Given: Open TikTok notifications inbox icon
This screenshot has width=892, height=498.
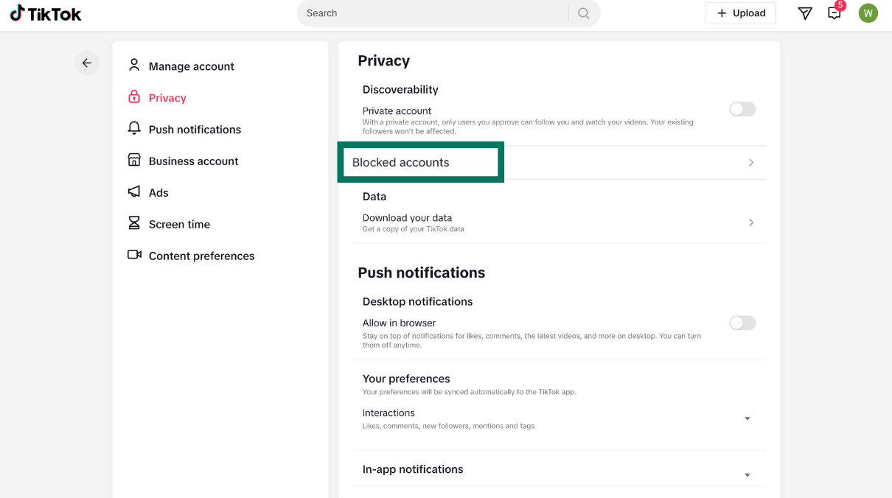Looking at the screenshot, I should click(x=834, y=13).
